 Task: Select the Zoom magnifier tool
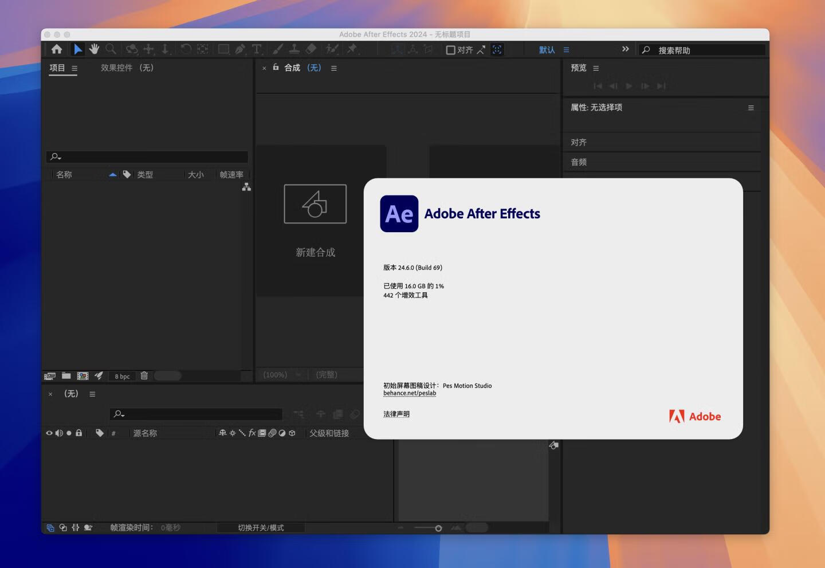pyautogui.click(x=111, y=49)
